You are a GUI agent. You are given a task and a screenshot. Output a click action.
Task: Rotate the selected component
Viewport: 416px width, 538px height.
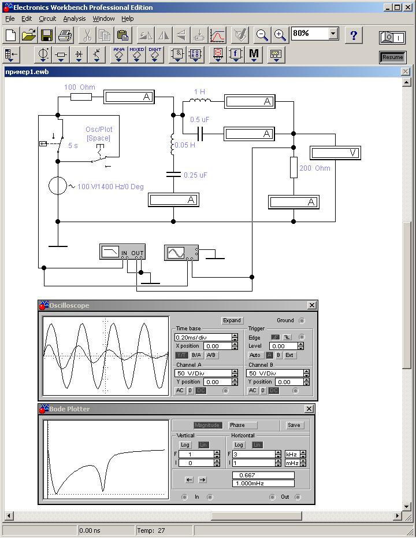[x=145, y=35]
